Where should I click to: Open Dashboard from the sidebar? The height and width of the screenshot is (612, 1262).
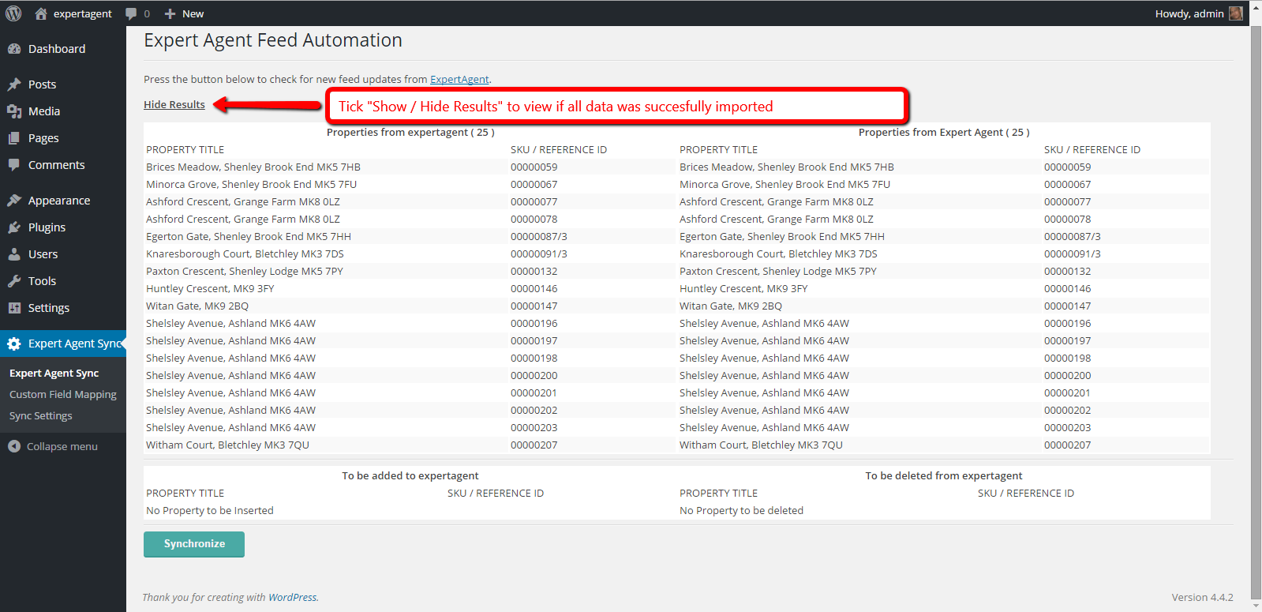coord(56,49)
